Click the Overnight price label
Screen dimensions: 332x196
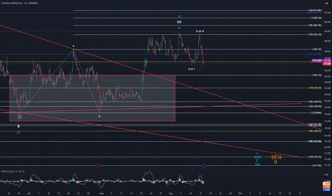point(317,60)
